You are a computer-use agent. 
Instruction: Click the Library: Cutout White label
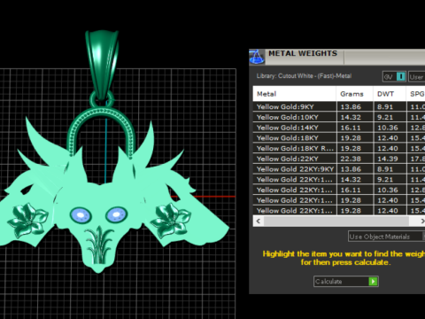click(x=304, y=76)
